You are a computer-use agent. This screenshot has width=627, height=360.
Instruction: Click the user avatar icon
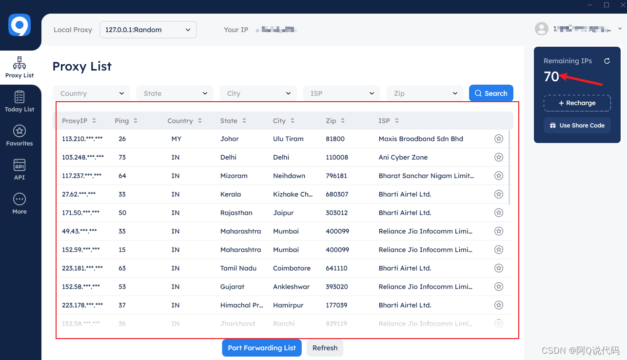click(542, 29)
